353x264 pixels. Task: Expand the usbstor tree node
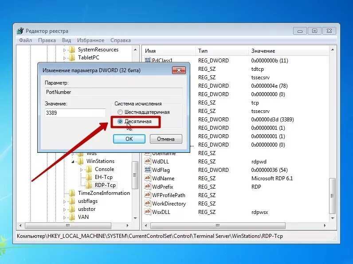pos(64,210)
